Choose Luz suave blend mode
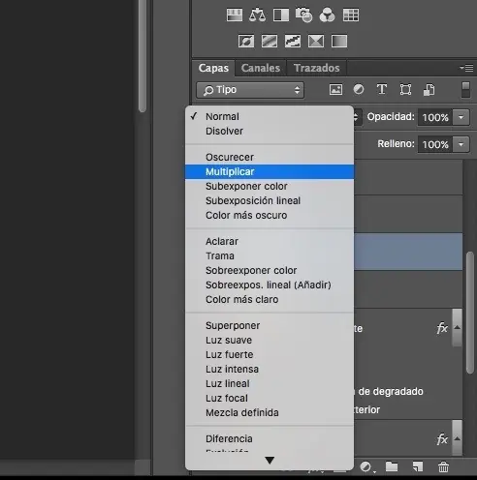 (270, 340)
